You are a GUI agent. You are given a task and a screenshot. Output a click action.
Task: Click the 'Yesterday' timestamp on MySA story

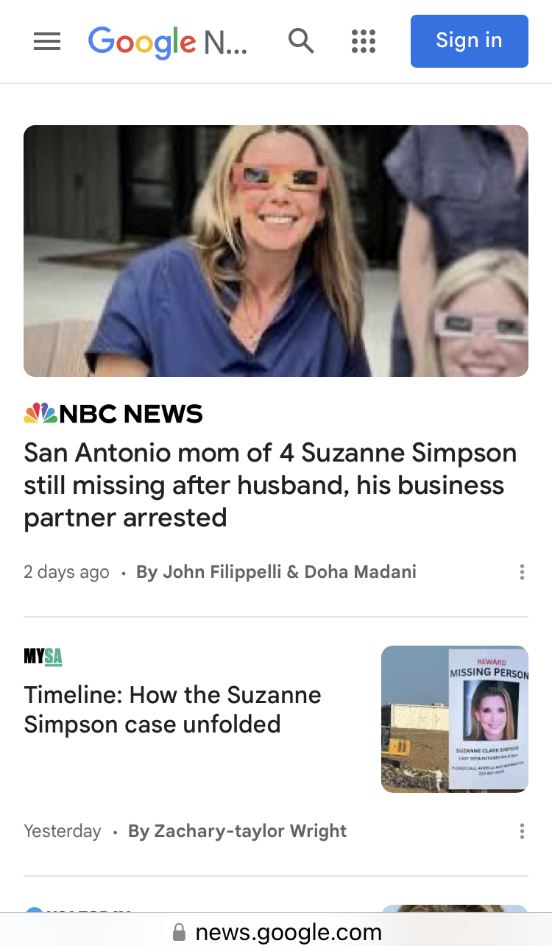tap(62, 831)
